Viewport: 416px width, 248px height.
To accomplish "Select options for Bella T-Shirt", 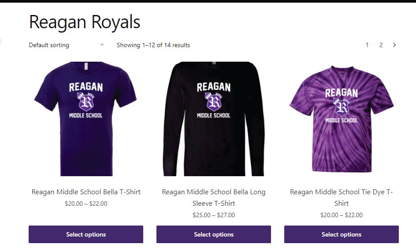I will point(86,234).
